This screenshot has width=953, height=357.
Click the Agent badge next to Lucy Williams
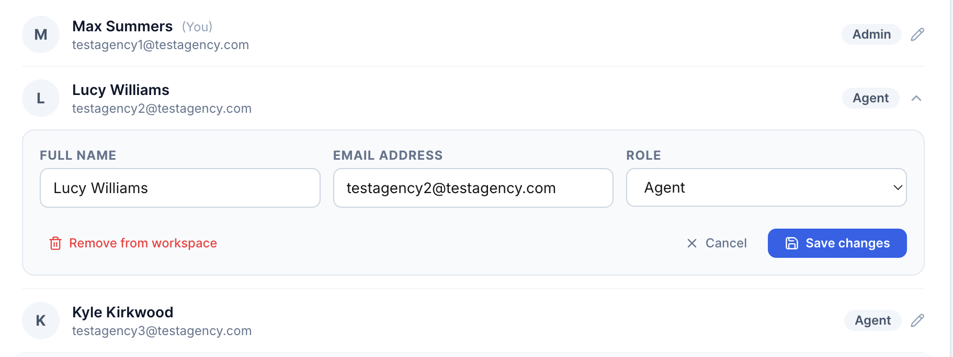tap(870, 98)
